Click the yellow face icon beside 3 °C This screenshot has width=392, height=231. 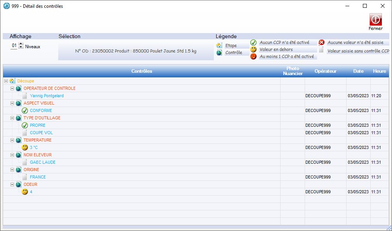(x=25, y=147)
